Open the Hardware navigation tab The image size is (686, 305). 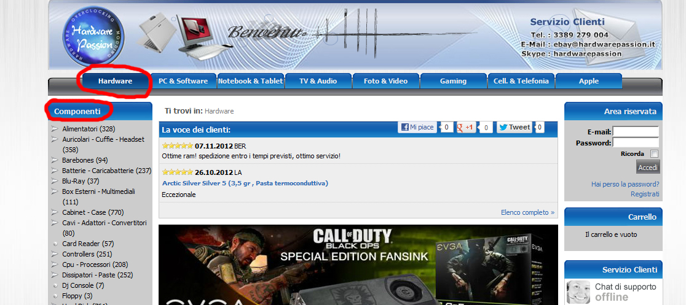[115, 81]
